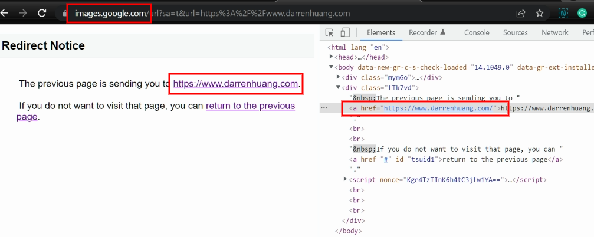This screenshot has height=237, width=594.
Task: Select the closing </body> tag line
Action: tap(349, 231)
